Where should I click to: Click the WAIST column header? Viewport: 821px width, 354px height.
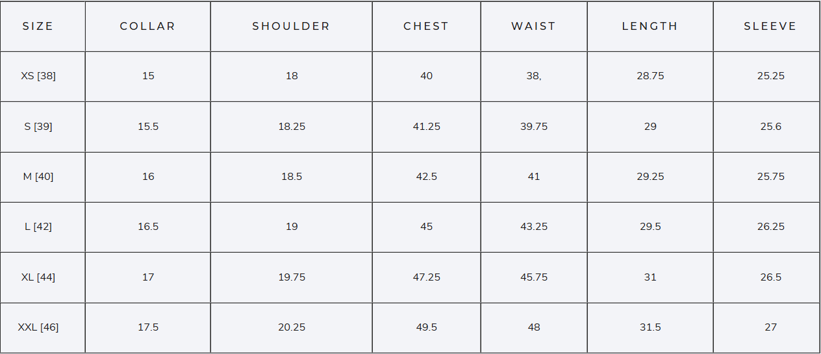534,27
